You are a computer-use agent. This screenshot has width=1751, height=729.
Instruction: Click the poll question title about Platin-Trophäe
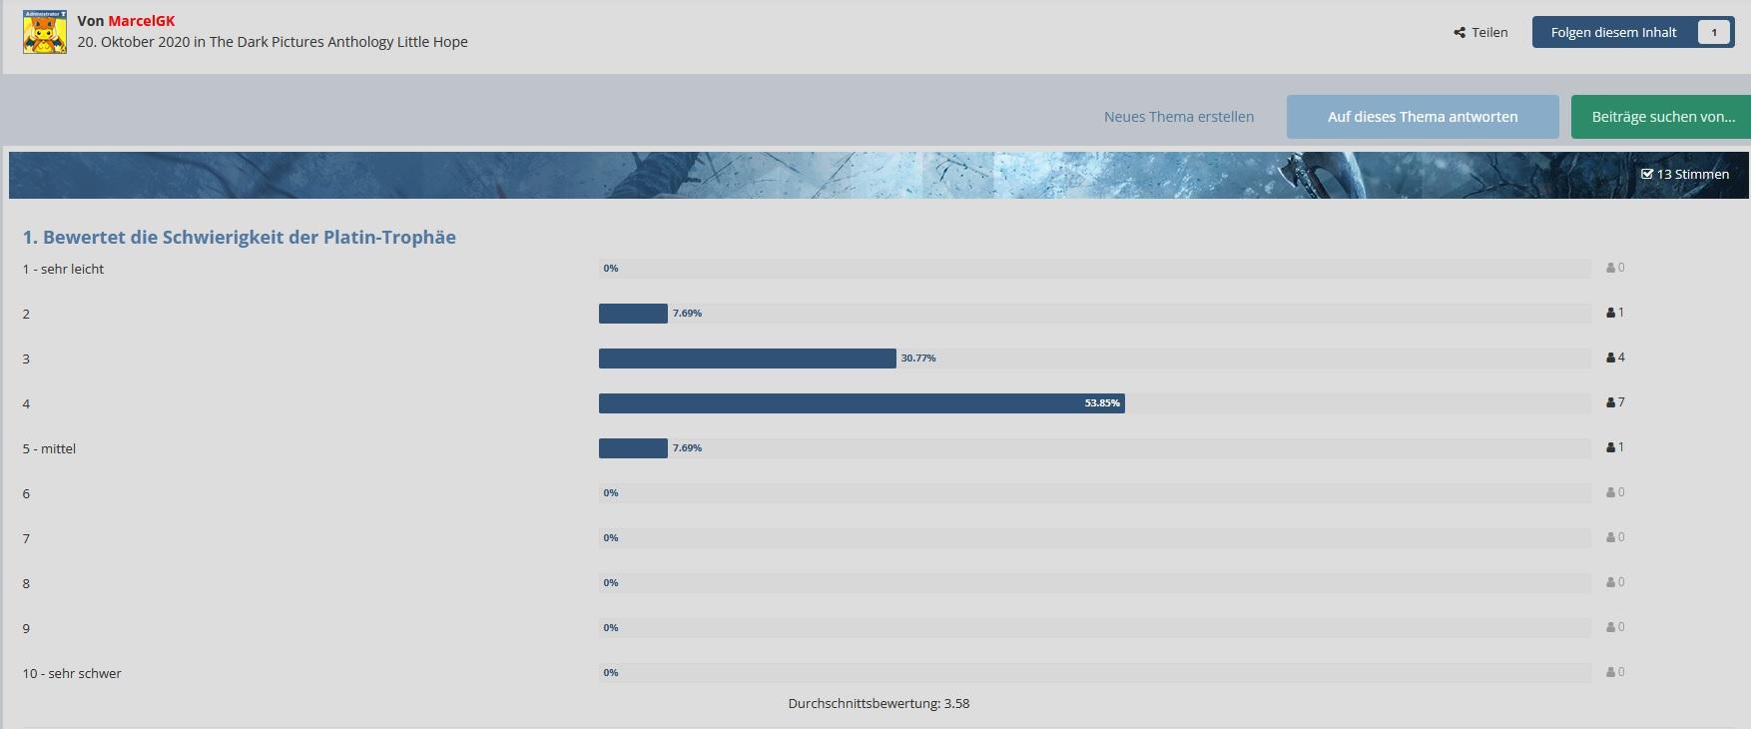240,238
